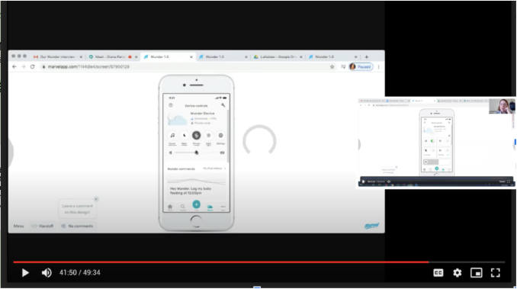Adjust the phone volume slider handle
The width and height of the screenshot is (517, 289).
click(197, 153)
